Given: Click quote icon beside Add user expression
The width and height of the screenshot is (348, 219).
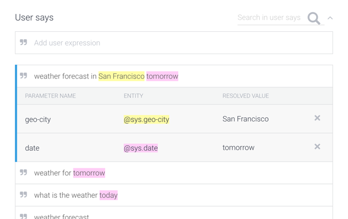Looking at the screenshot, I should pos(23,42).
